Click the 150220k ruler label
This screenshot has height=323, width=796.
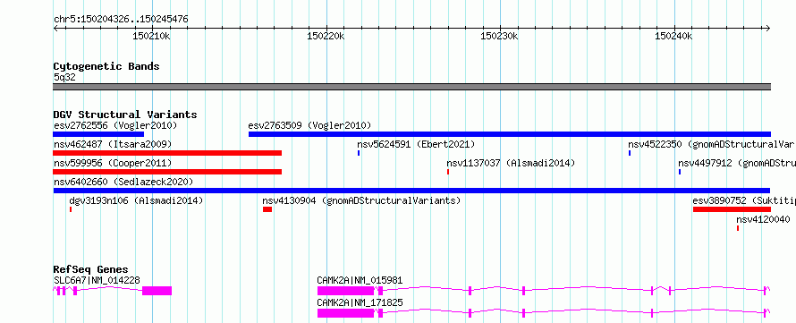tap(326, 37)
